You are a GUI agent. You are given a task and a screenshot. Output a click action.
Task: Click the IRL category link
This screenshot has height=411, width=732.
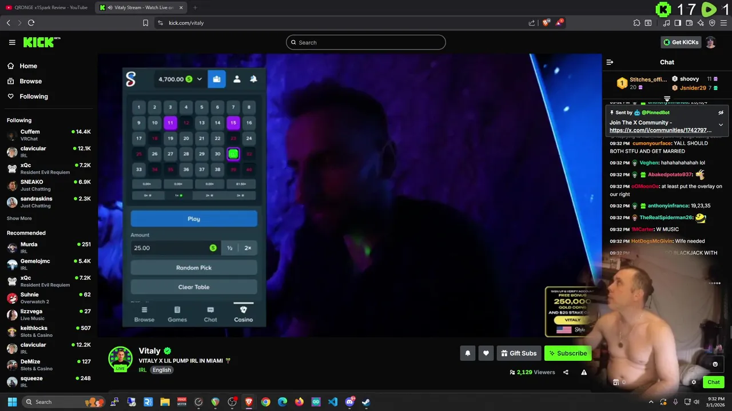[142, 370]
